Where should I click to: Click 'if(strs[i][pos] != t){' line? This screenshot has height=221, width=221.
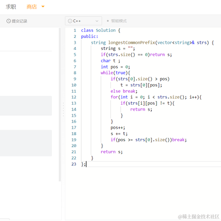pyautogui.click(x=147, y=103)
